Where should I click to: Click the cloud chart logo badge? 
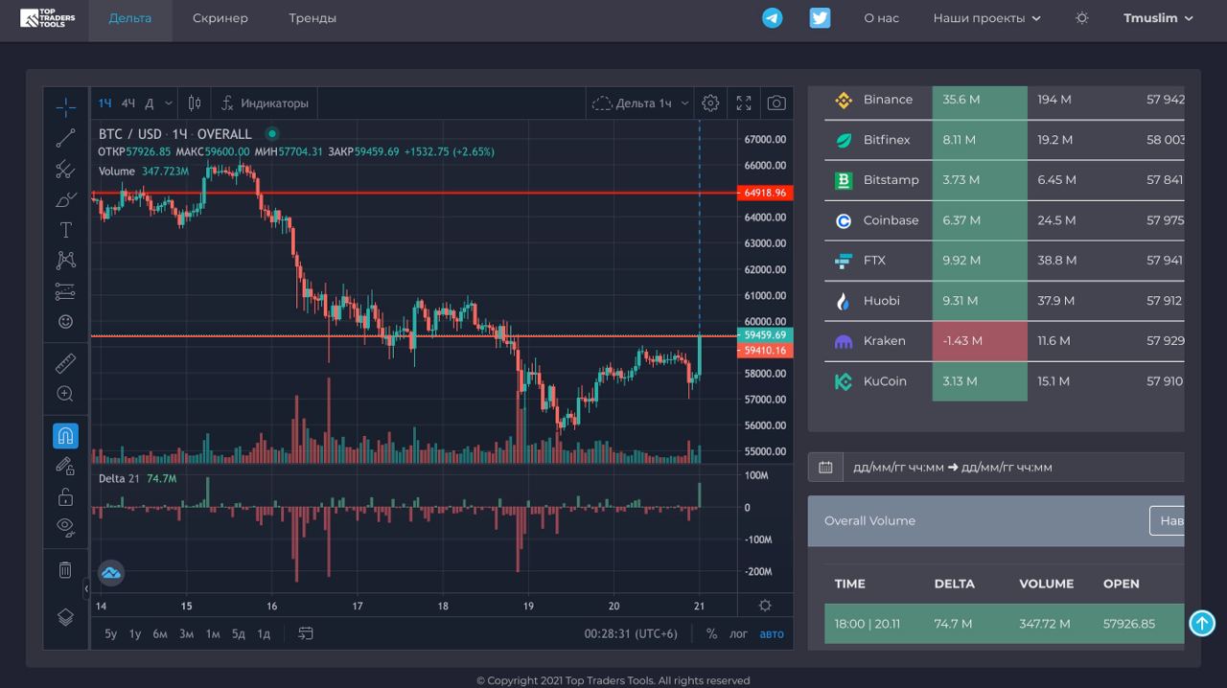(x=111, y=573)
